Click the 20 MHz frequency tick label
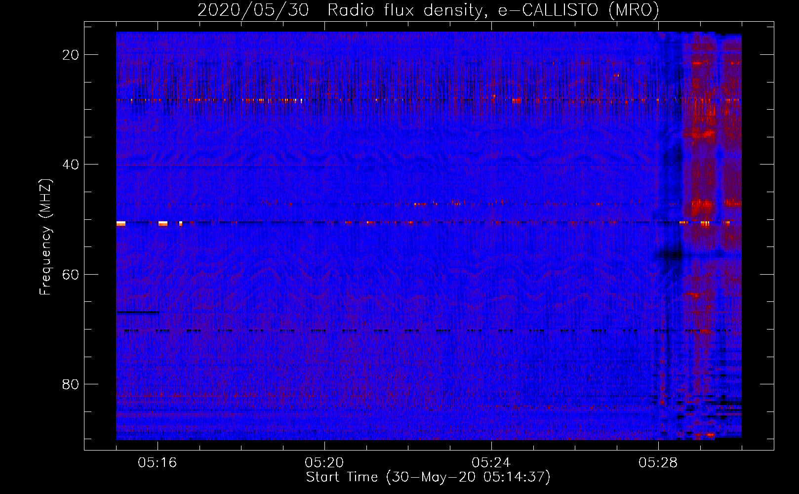The width and height of the screenshot is (799, 494). (x=71, y=55)
